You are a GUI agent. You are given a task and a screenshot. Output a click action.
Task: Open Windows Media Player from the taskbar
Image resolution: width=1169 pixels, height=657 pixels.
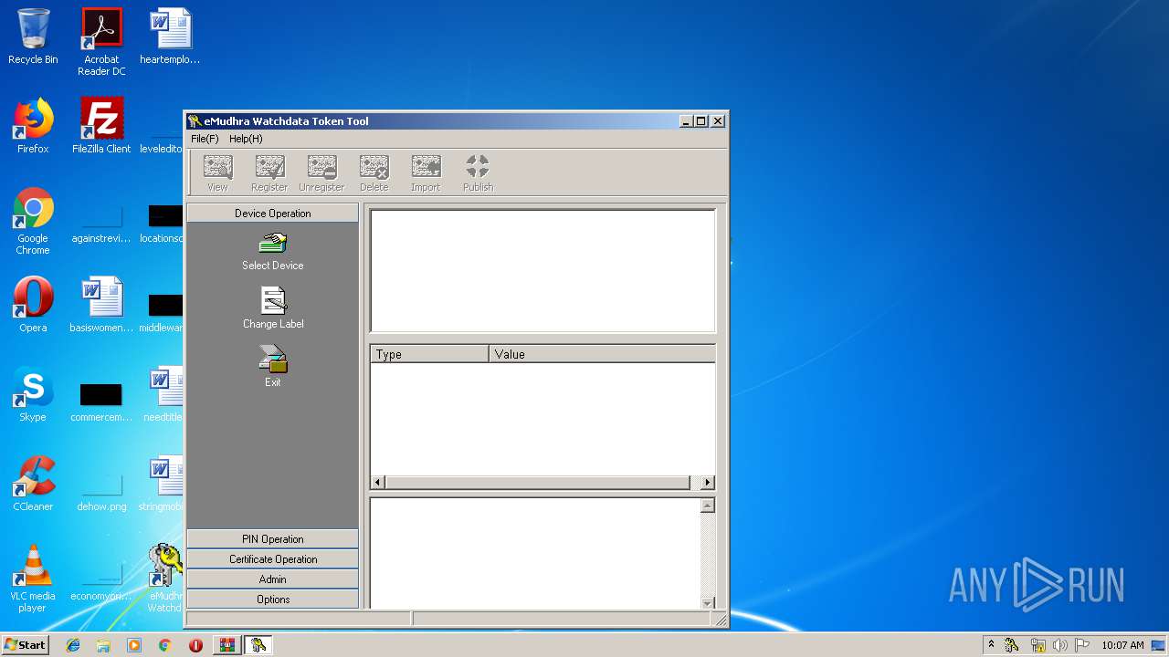tap(134, 645)
